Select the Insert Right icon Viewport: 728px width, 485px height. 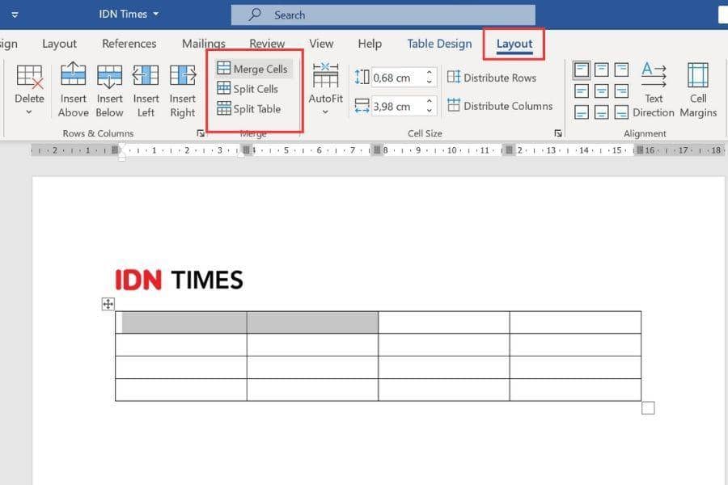click(182, 85)
